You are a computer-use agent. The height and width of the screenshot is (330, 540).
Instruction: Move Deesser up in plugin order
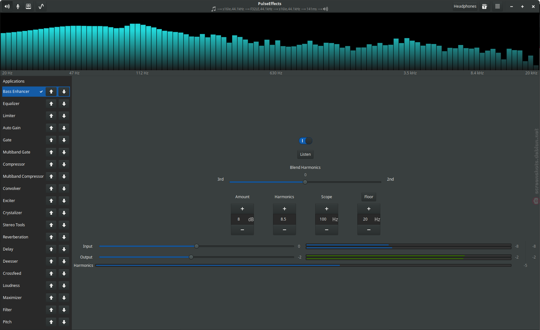[x=51, y=261]
